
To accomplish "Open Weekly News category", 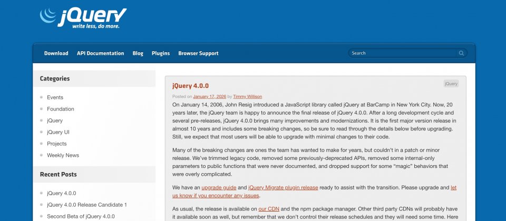I will click(63, 155).
